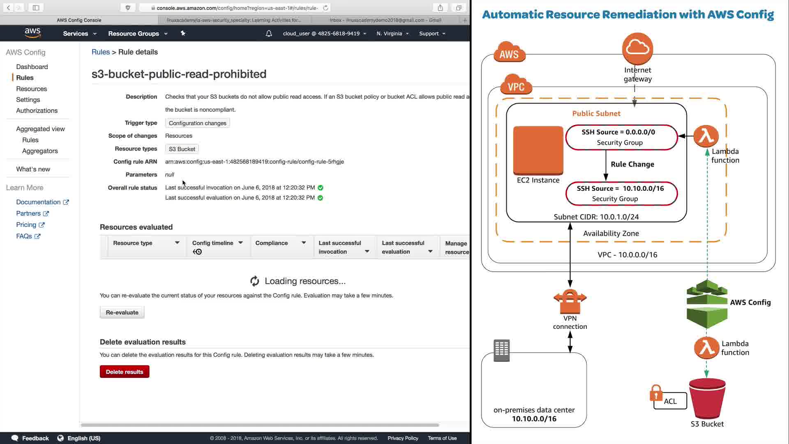Open the Compliance column filter arrow
Viewport: 789px width, 444px height.
[x=304, y=243]
